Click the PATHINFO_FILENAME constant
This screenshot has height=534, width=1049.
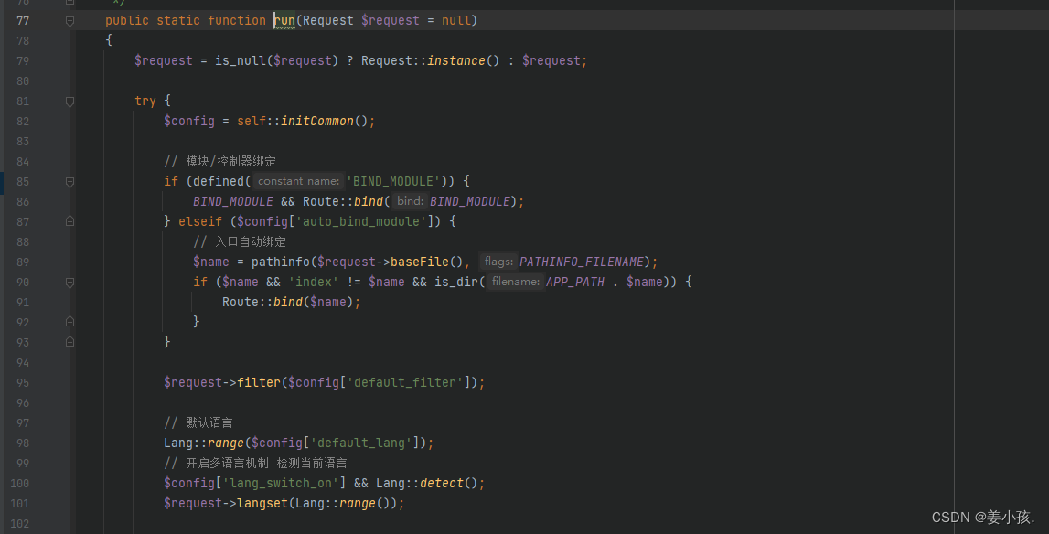[x=582, y=262]
